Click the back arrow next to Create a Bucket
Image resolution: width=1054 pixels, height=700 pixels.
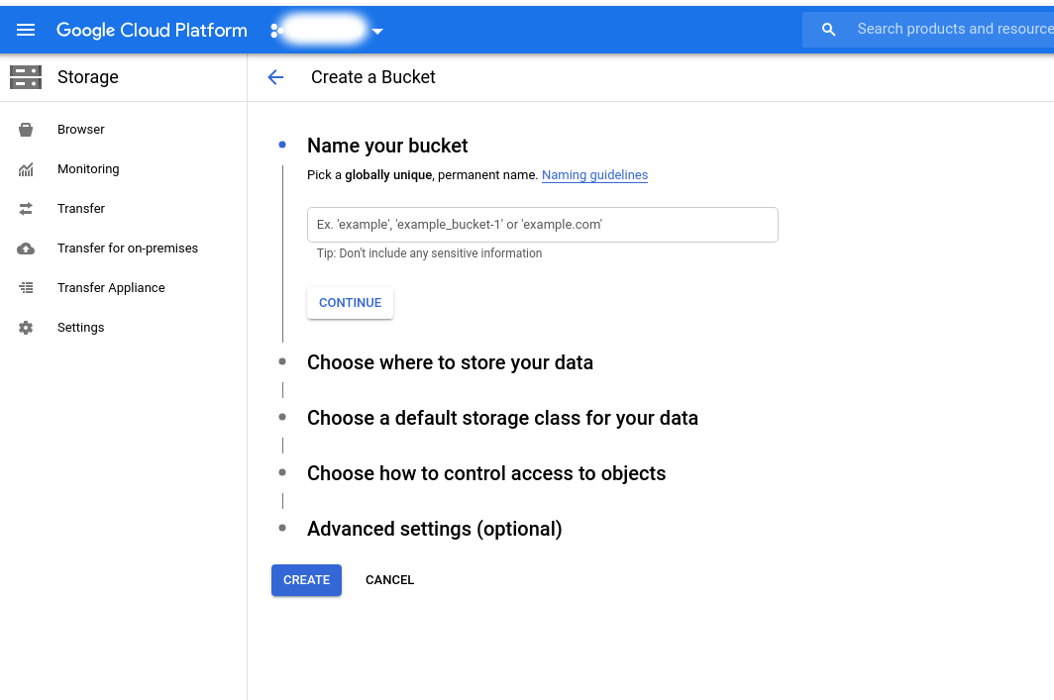coord(275,76)
